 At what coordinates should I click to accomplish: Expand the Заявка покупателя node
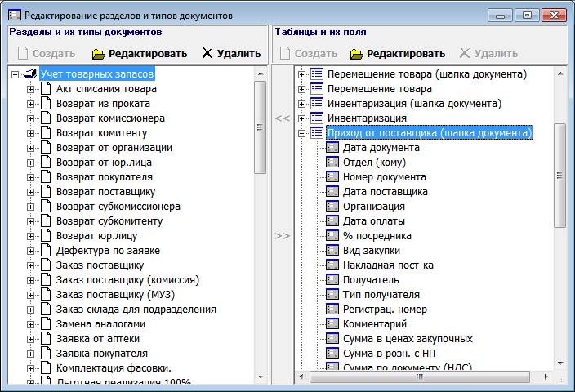[30, 354]
